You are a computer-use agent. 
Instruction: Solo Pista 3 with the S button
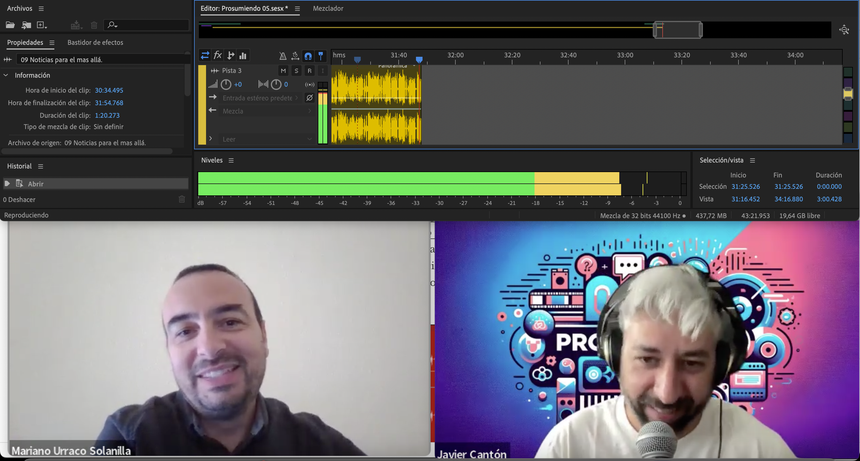click(296, 71)
